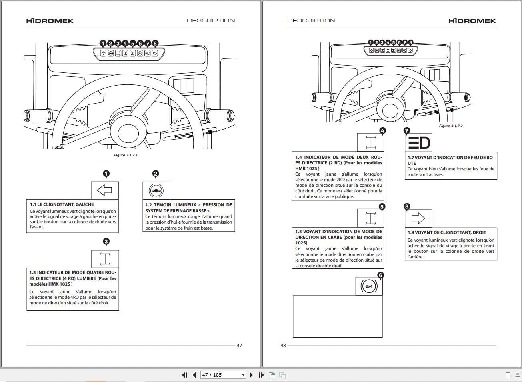Click the Figure 3.1.7.1 caption

click(126, 155)
